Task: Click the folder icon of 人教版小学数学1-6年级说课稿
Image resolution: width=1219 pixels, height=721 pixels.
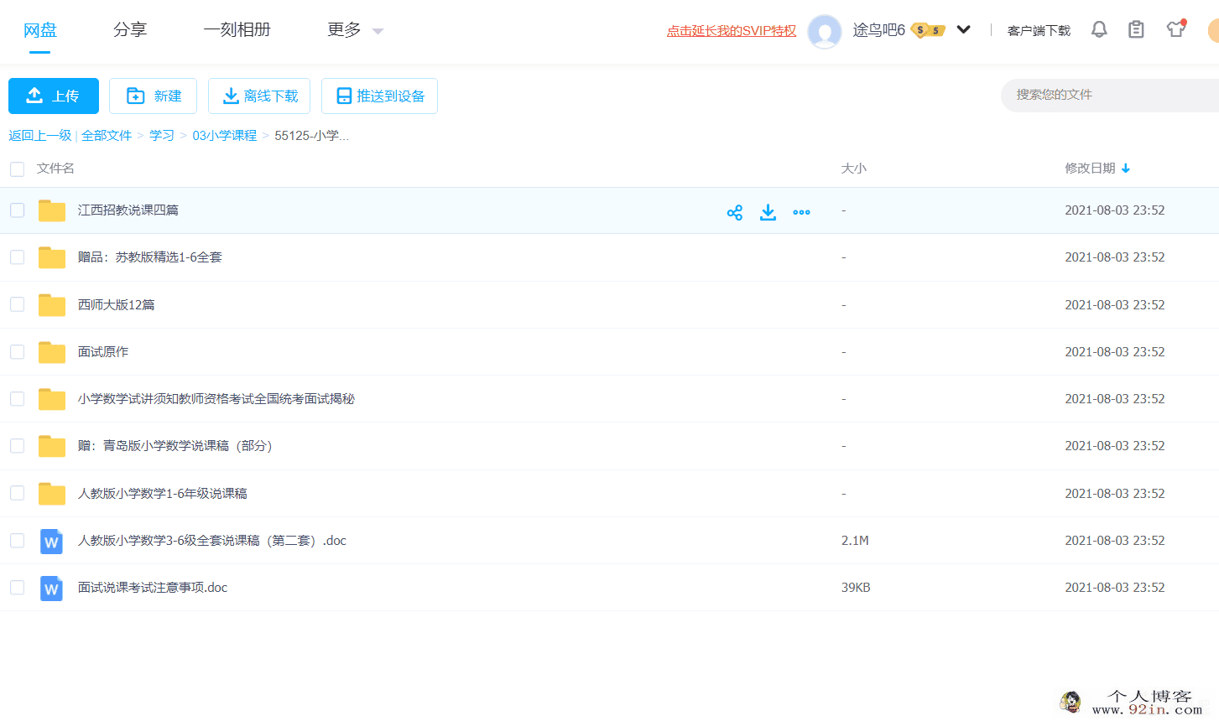Action: click(52, 494)
